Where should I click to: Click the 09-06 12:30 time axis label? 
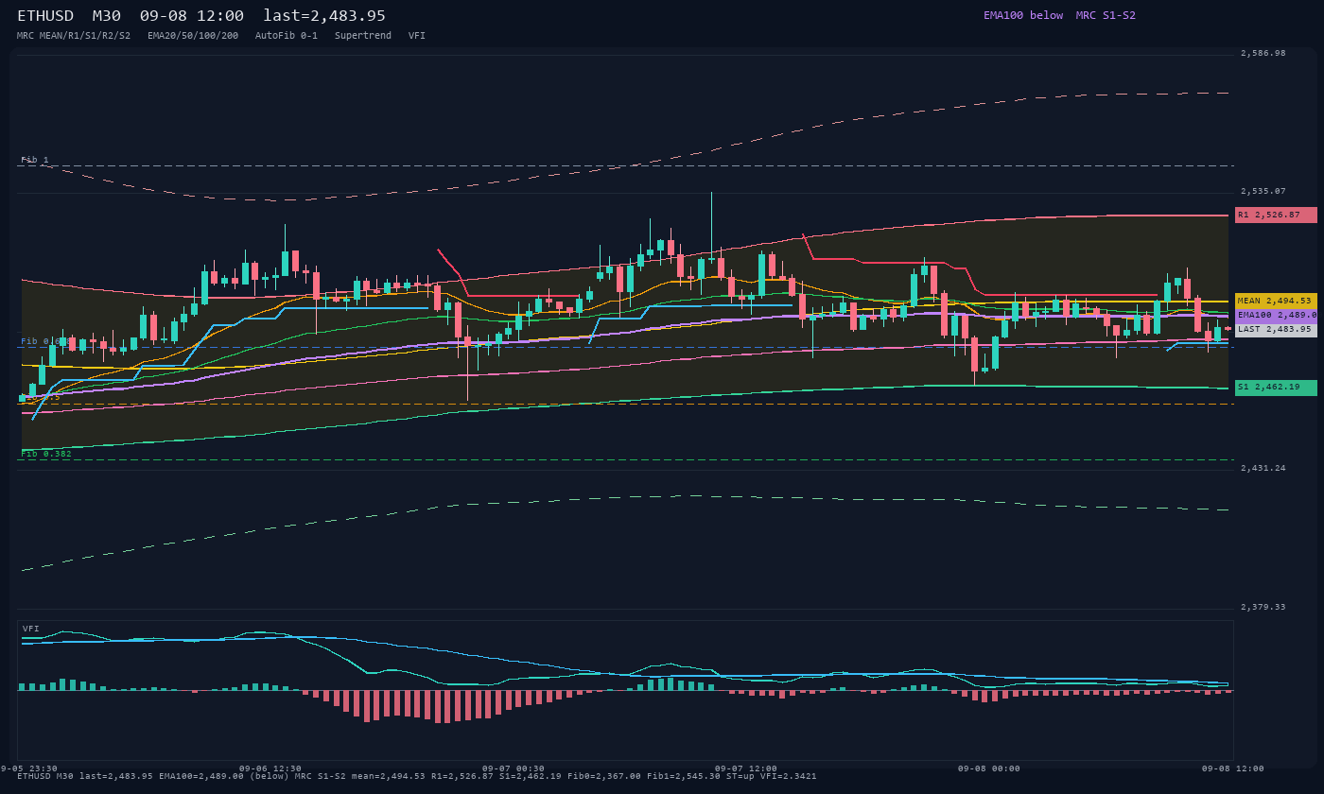(270, 768)
